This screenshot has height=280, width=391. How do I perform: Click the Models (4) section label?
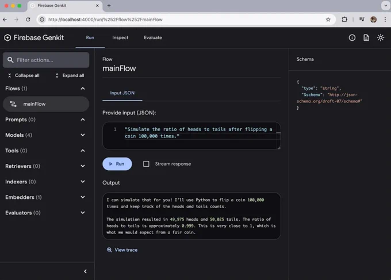pyautogui.click(x=19, y=135)
